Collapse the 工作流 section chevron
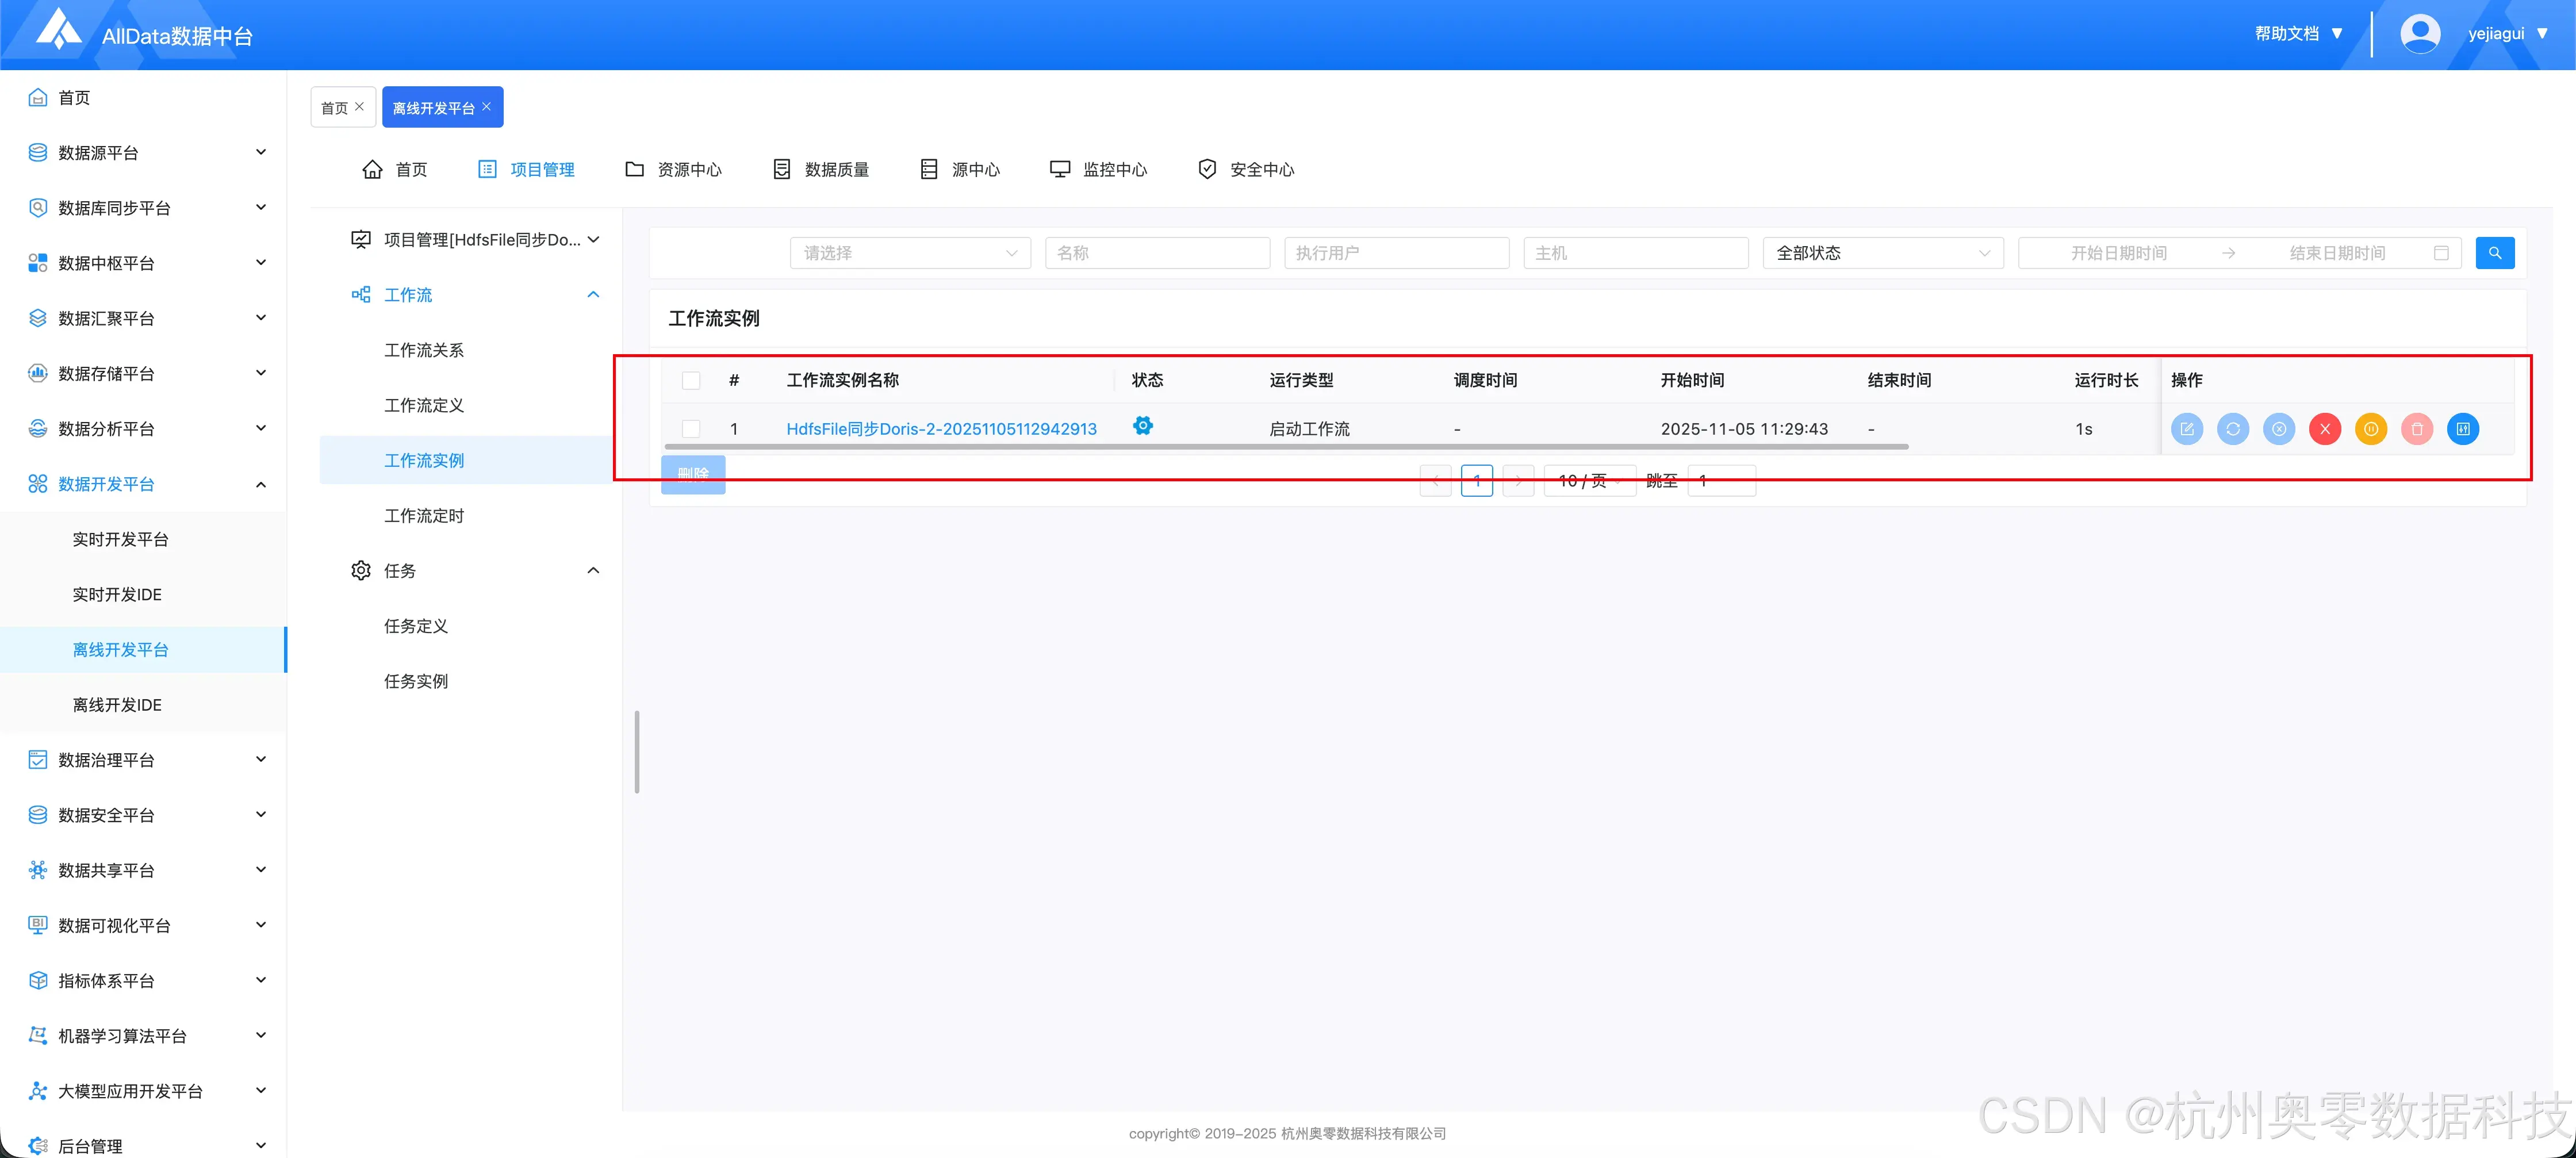Viewport: 2576px width, 1158px height. pos(594,294)
